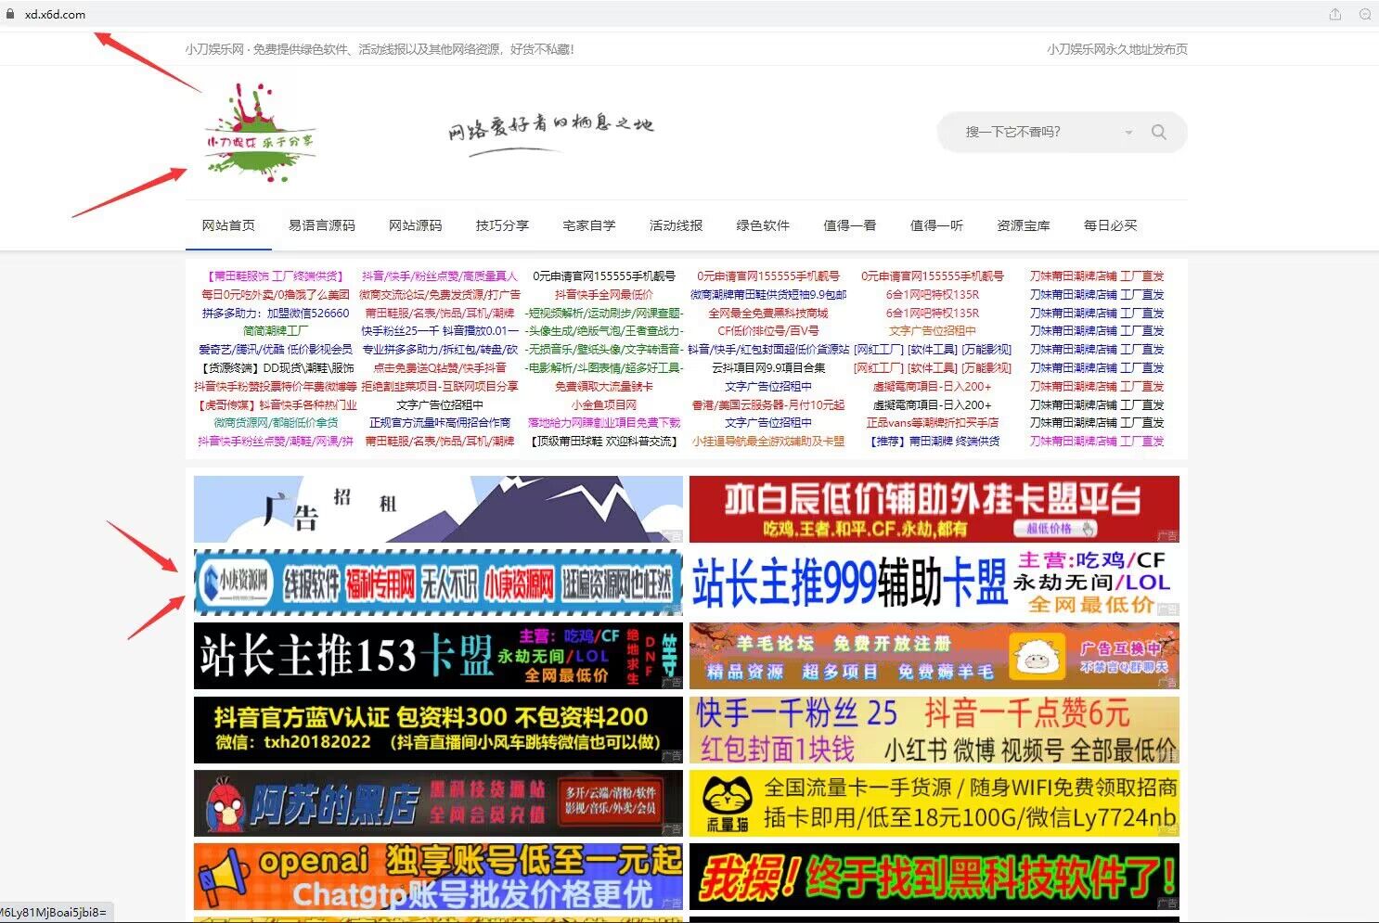The width and height of the screenshot is (1379, 923).
Task: Click the 广告招租 mountain banner
Action: tap(438, 509)
